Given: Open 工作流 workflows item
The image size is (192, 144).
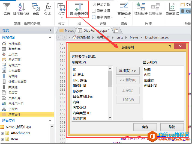Looking at the screenshot, I should pos(13,54).
